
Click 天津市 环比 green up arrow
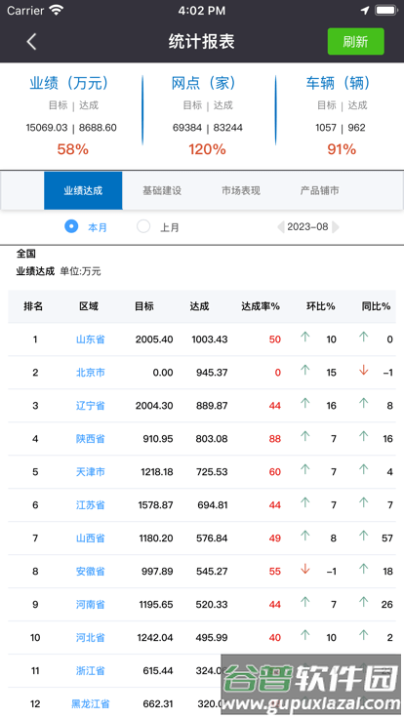click(x=305, y=469)
